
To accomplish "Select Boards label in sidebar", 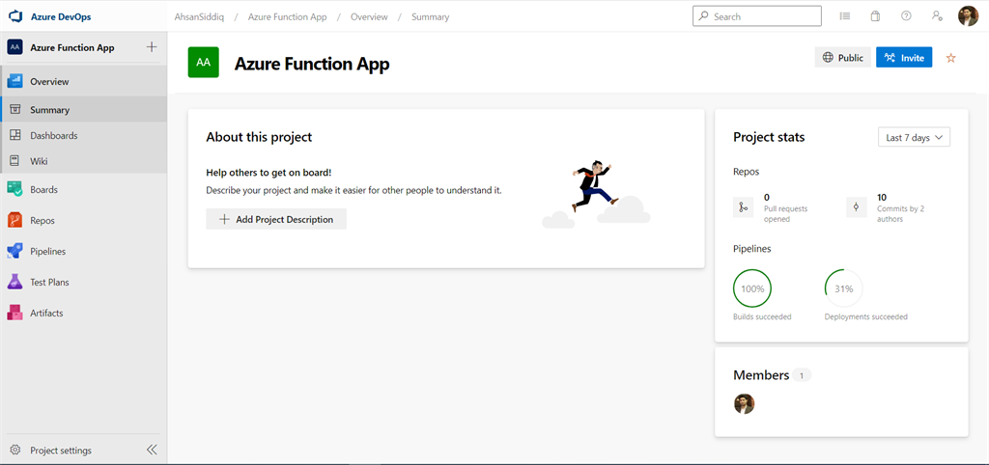I will pos(43,189).
